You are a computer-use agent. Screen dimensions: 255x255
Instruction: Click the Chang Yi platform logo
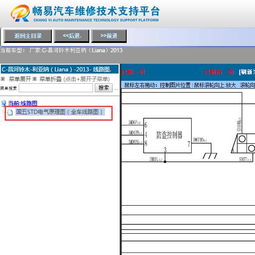pyautogui.click(x=20, y=13)
